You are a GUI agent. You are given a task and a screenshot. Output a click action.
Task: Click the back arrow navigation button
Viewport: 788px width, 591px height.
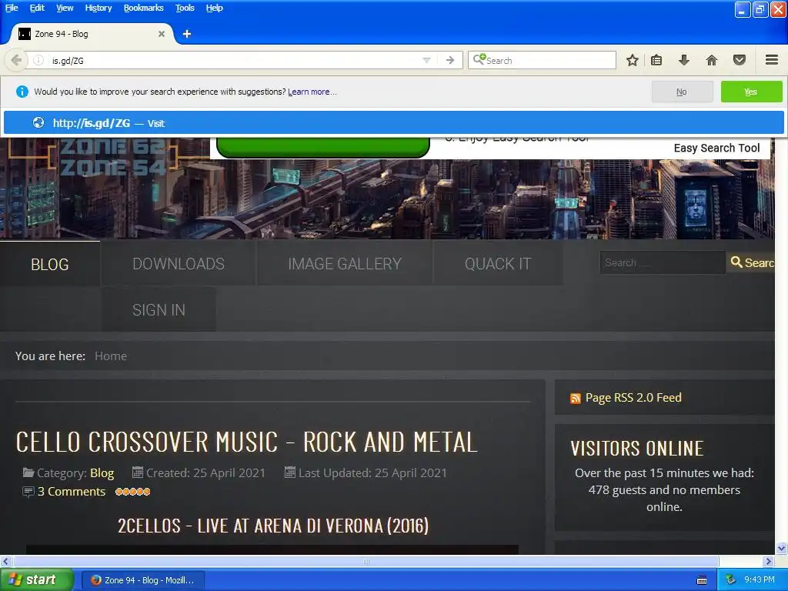click(x=16, y=60)
